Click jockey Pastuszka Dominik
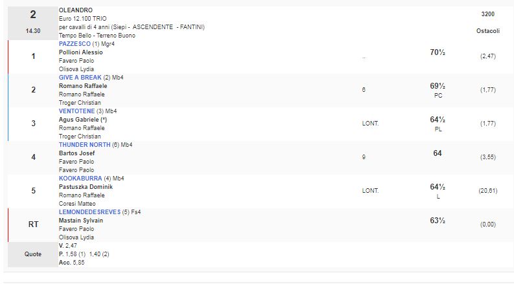This screenshot has width=514, height=284. click(x=86, y=187)
